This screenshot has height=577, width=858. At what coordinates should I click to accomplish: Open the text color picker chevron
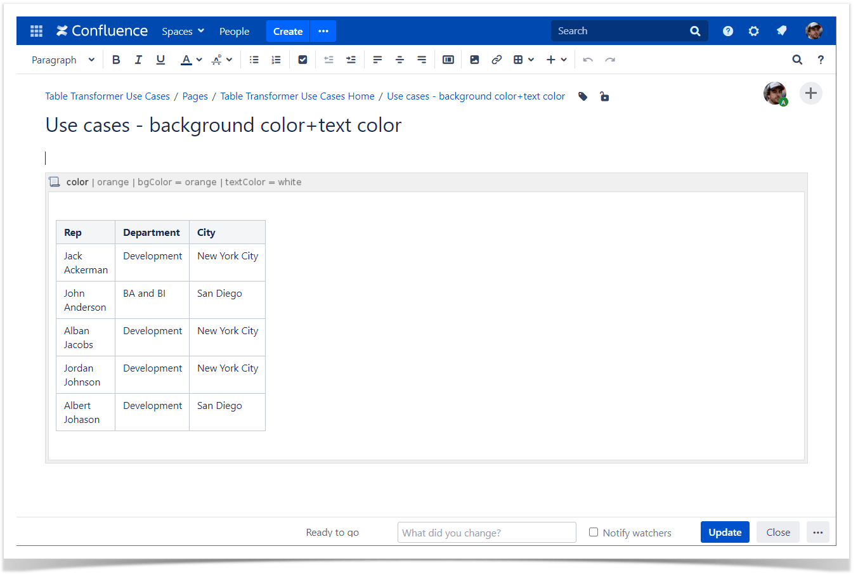pos(198,59)
